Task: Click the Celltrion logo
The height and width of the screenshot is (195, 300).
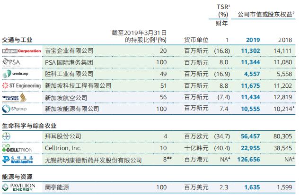Action: click(x=17, y=148)
